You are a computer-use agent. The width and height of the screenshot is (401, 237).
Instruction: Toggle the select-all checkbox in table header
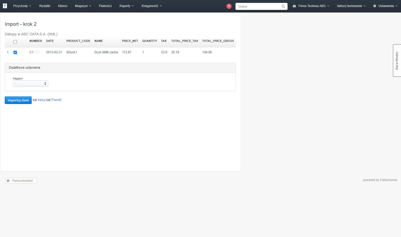(x=15, y=42)
